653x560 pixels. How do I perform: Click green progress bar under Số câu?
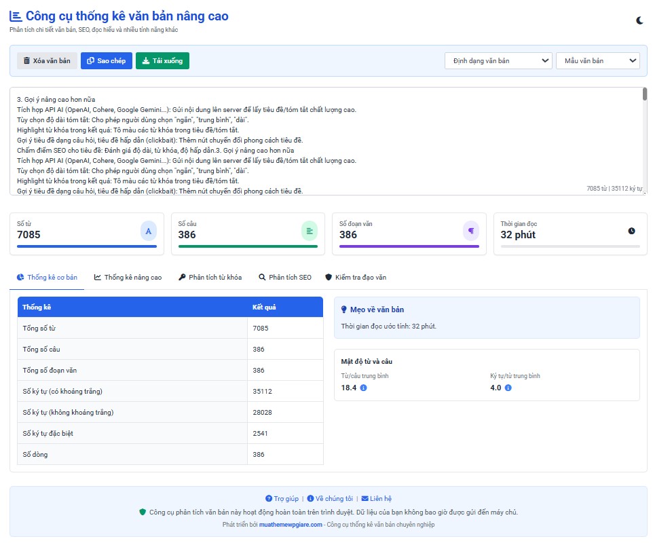(x=248, y=246)
